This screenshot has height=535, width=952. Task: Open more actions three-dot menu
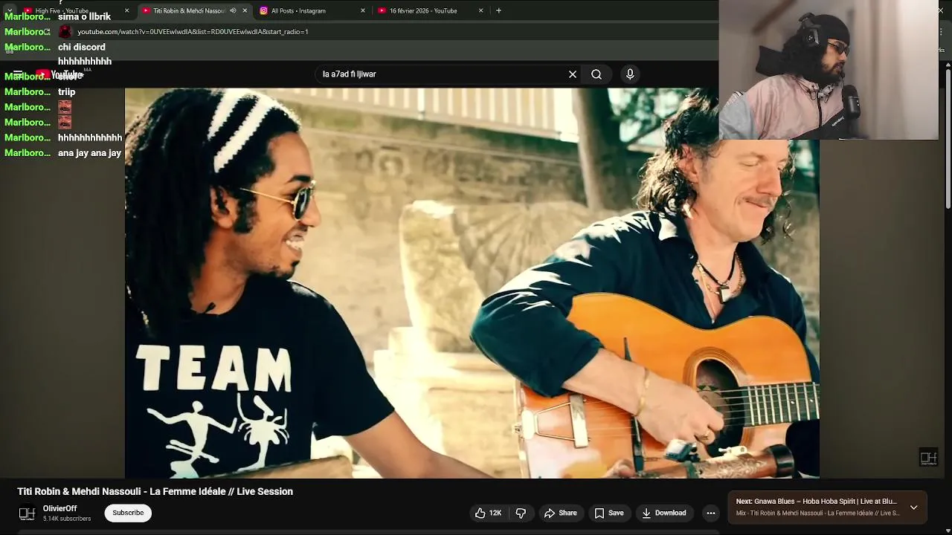[710, 513]
